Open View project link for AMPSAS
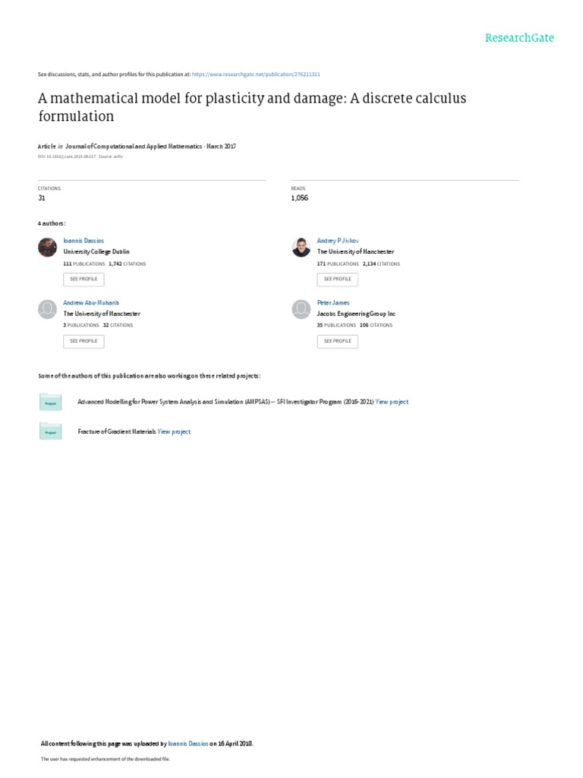The width and height of the screenshot is (583, 778). click(x=392, y=402)
